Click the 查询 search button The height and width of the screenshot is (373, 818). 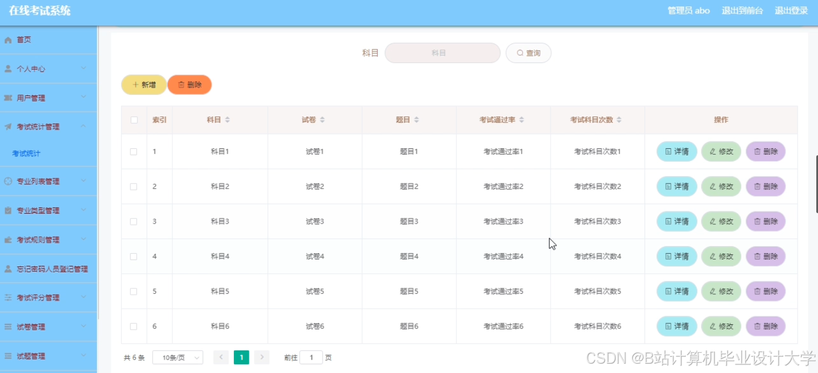tap(529, 53)
